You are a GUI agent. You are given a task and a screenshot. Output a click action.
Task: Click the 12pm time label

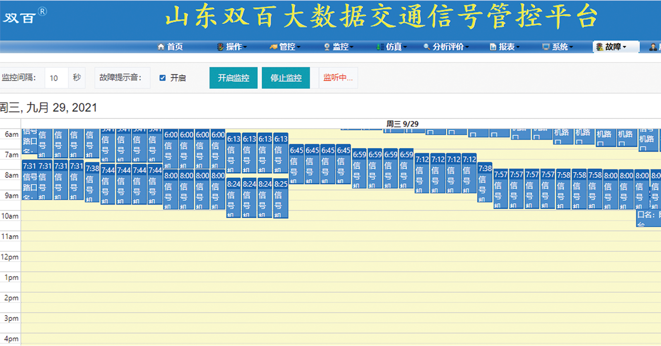[x=10, y=257]
